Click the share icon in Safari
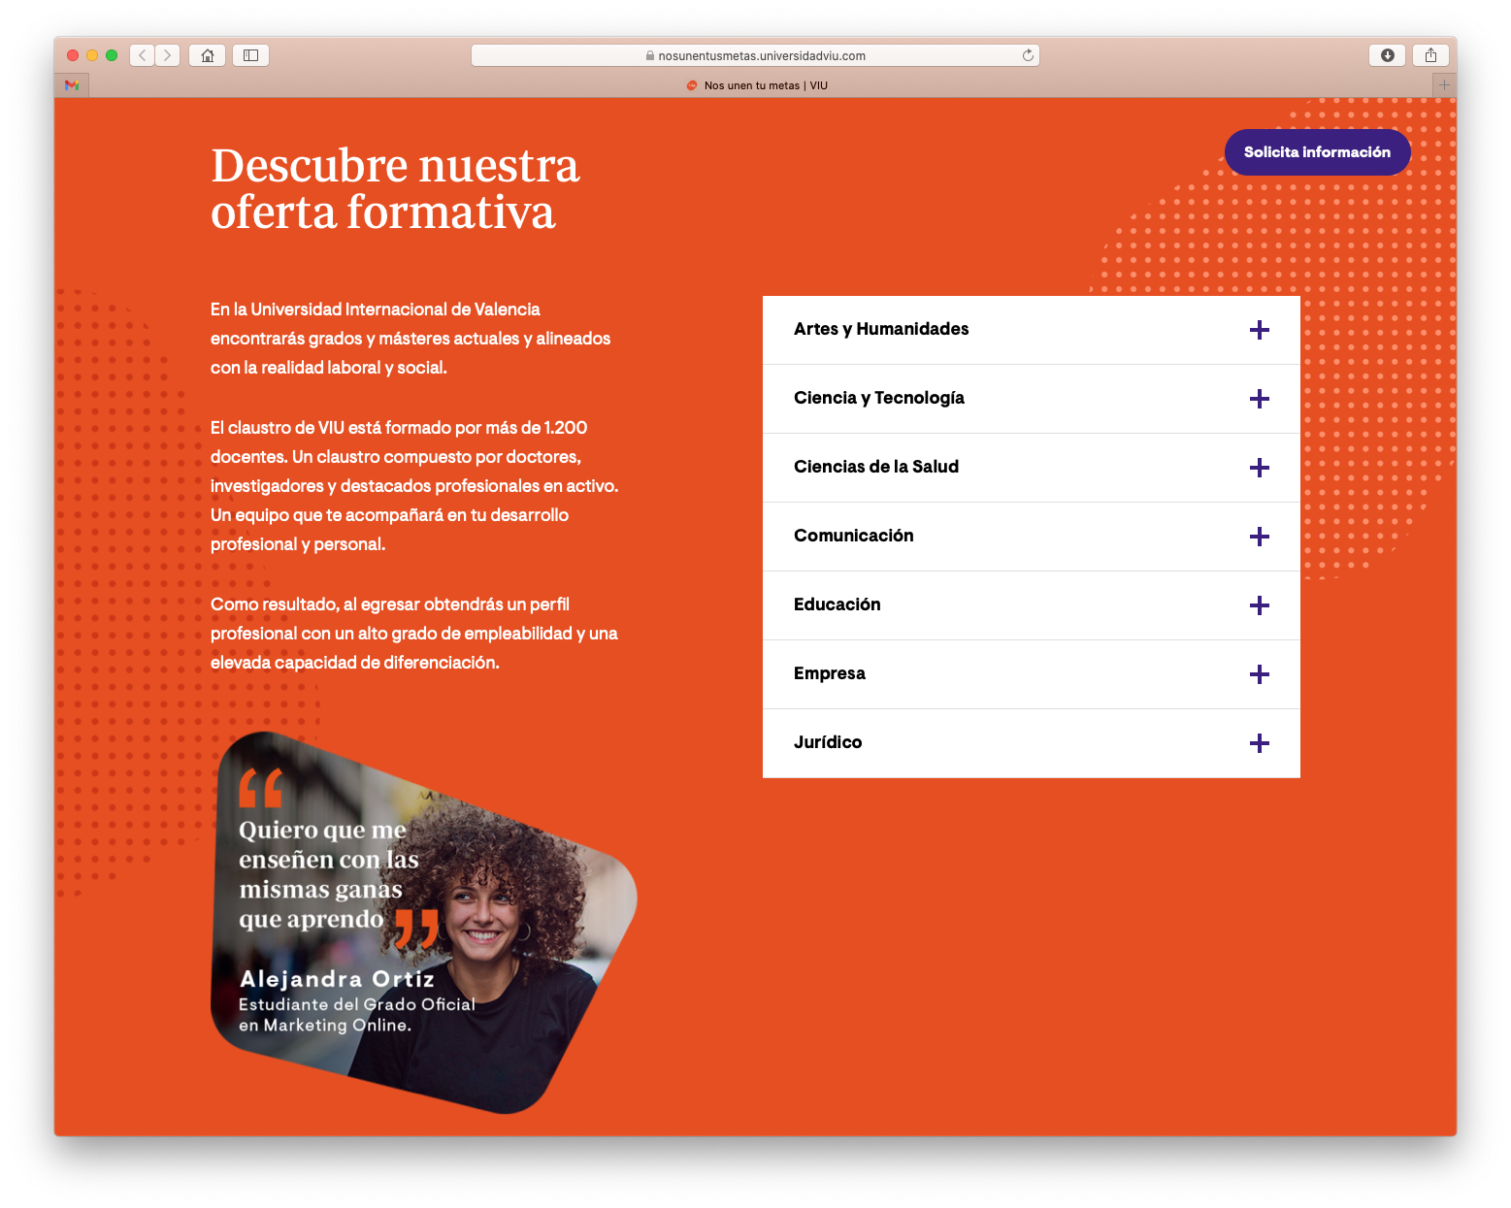The height and width of the screenshot is (1208, 1511). [x=1430, y=55]
